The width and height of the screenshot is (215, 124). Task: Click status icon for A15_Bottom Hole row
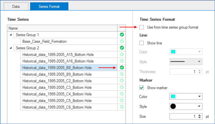(x=122, y=54)
